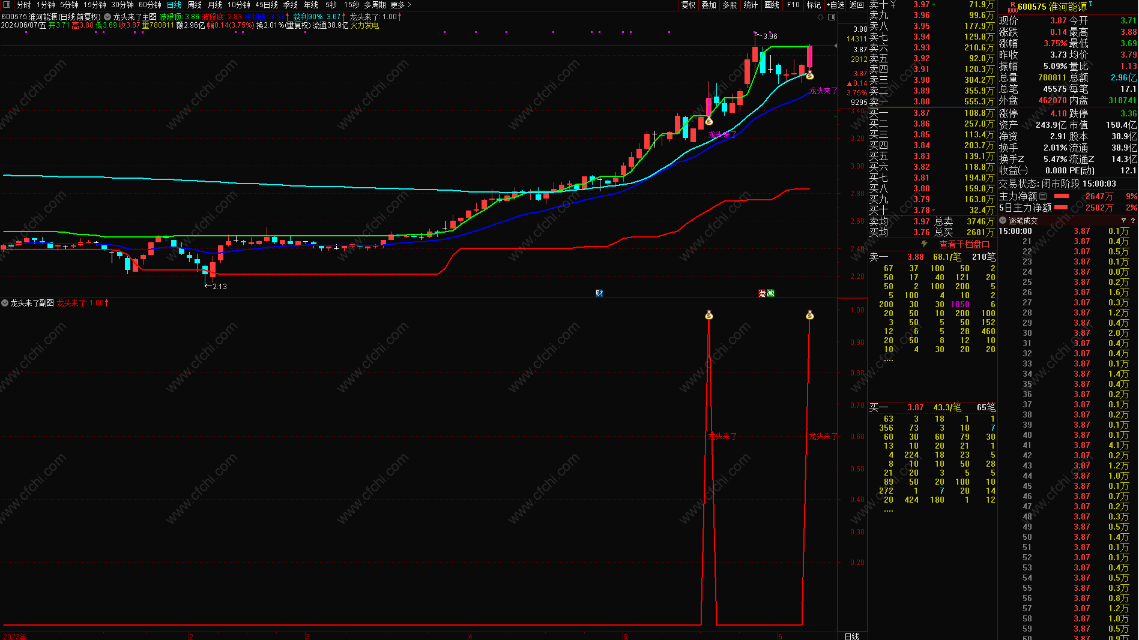Click the 主力净额 details list icon
1139x640 pixels.
click(x=1043, y=196)
